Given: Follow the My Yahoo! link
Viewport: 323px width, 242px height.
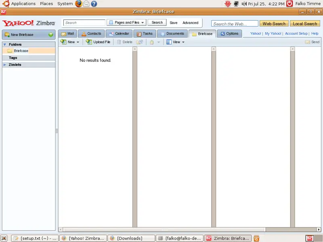Looking at the screenshot, I should pos(273,33).
